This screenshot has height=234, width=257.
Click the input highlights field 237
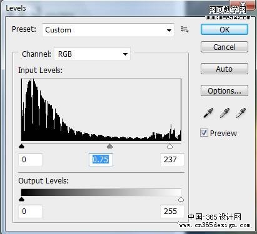tap(172, 160)
